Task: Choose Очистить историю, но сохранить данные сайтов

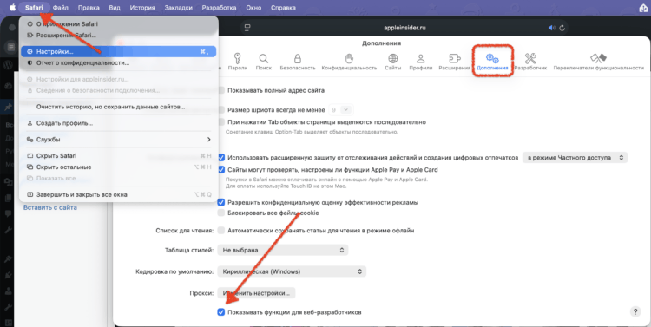Action: (x=119, y=107)
